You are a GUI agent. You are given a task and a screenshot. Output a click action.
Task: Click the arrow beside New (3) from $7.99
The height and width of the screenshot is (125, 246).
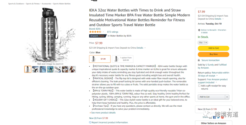tap(229, 109)
